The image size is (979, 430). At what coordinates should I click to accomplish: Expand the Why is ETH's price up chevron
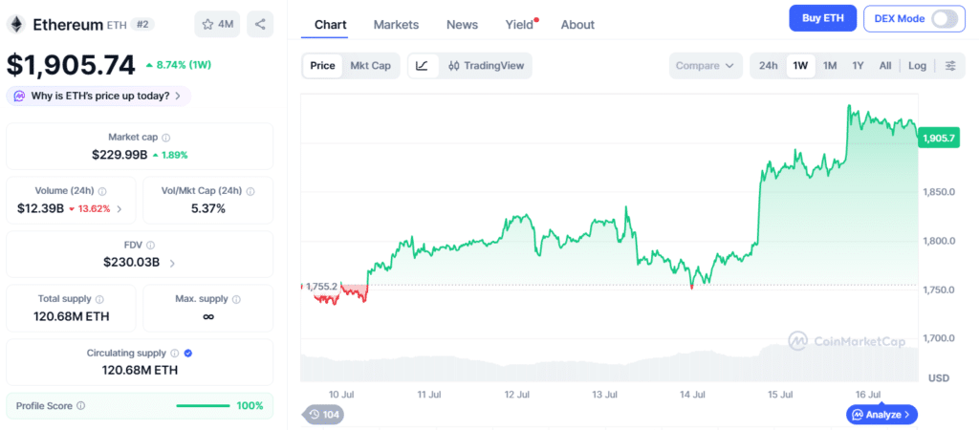(178, 97)
